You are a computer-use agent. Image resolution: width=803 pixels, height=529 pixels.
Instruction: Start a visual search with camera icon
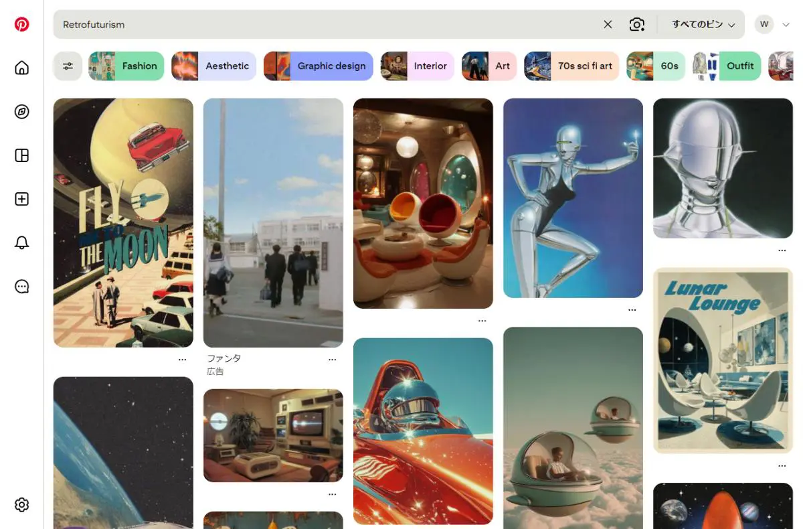(637, 25)
